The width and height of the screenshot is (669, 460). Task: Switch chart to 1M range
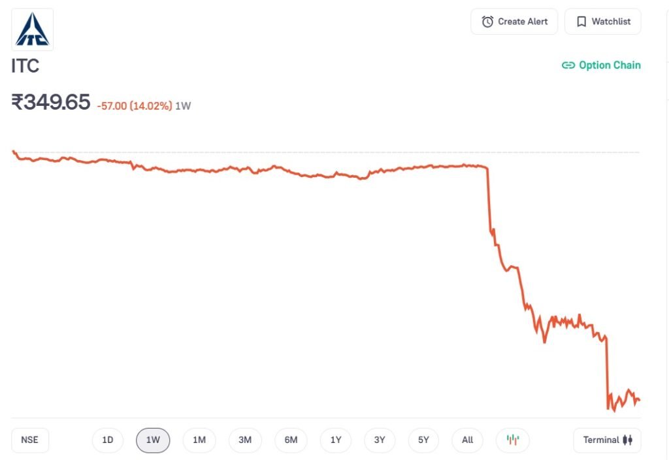pos(199,440)
